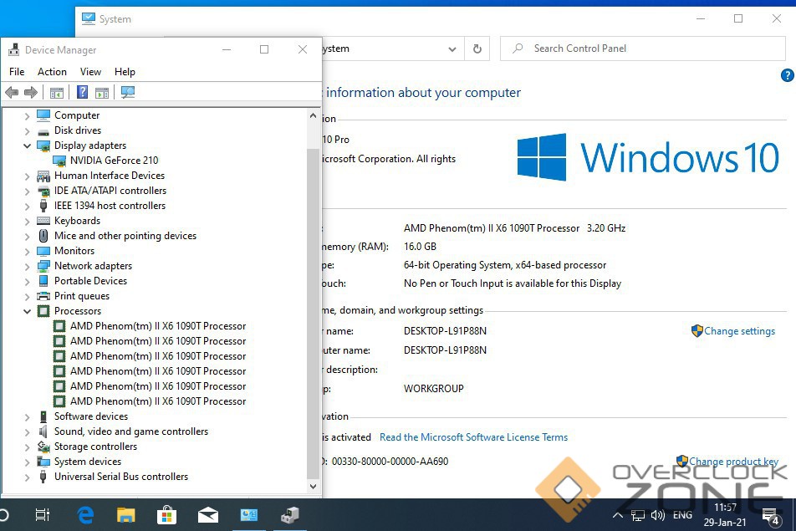Click the help icon in System window

788,75
